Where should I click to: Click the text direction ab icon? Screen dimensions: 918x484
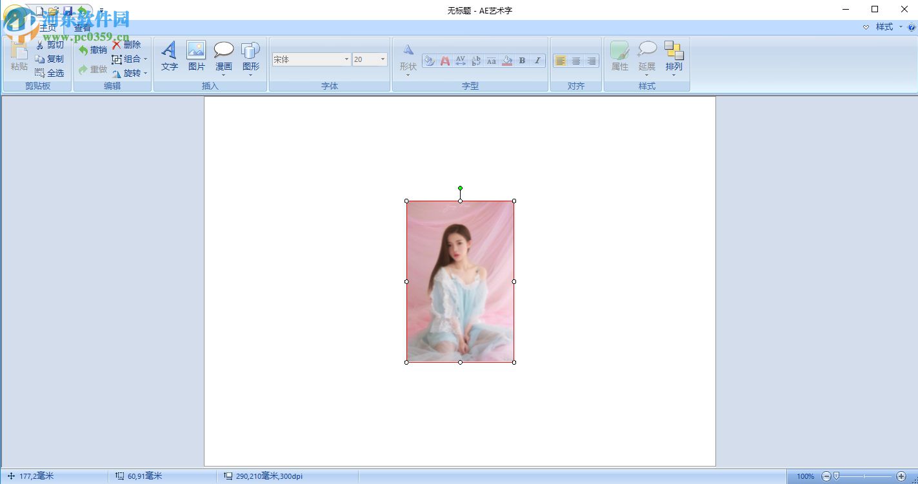pyautogui.click(x=476, y=61)
